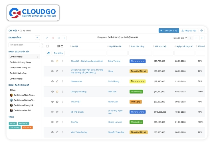214x143 pixels.
Task: Go to next page with right chevron
Action: [x=202, y=38]
